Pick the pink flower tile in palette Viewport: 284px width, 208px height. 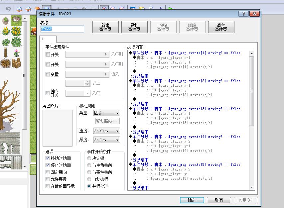tap(17, 53)
